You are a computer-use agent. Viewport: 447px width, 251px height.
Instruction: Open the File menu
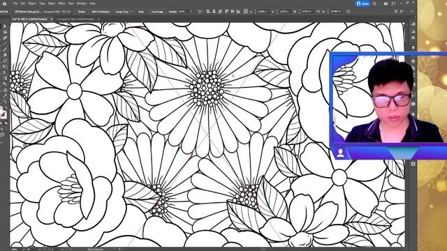tap(15, 3)
